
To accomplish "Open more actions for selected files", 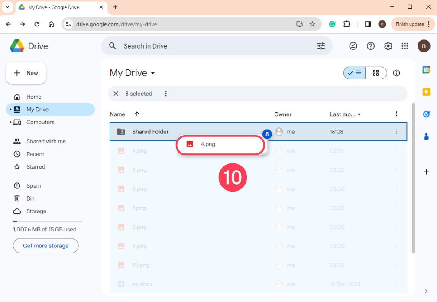I will pyautogui.click(x=166, y=93).
